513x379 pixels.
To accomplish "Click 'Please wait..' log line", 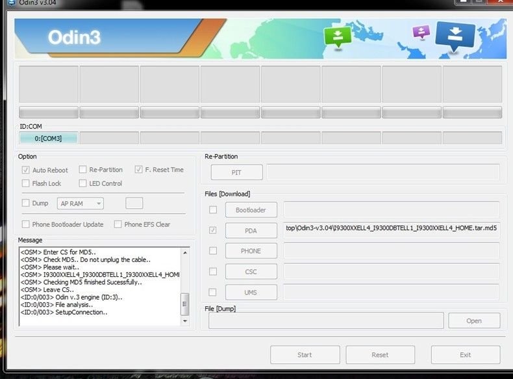I will click(x=50, y=267).
